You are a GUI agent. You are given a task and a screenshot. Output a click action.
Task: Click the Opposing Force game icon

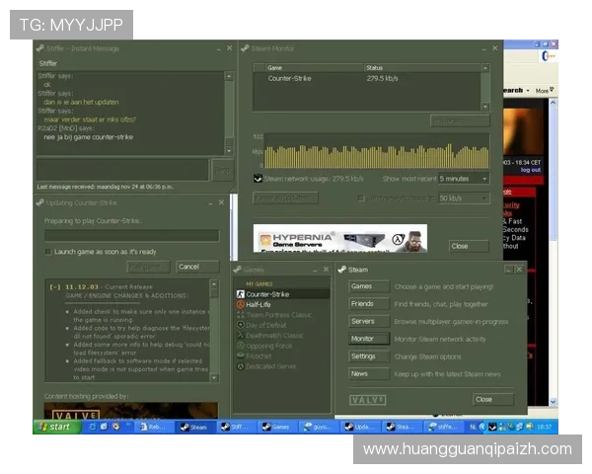240,346
